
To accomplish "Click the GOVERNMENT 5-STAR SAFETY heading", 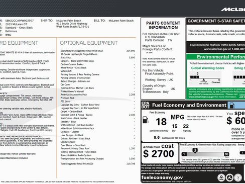I will 216,21.
